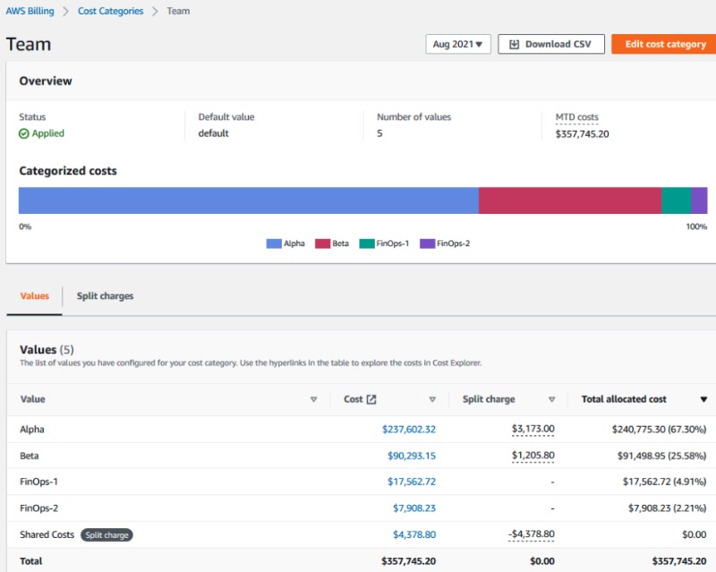Open the Aug 2021 month selector
The width and height of the screenshot is (716, 572).
pyautogui.click(x=458, y=43)
